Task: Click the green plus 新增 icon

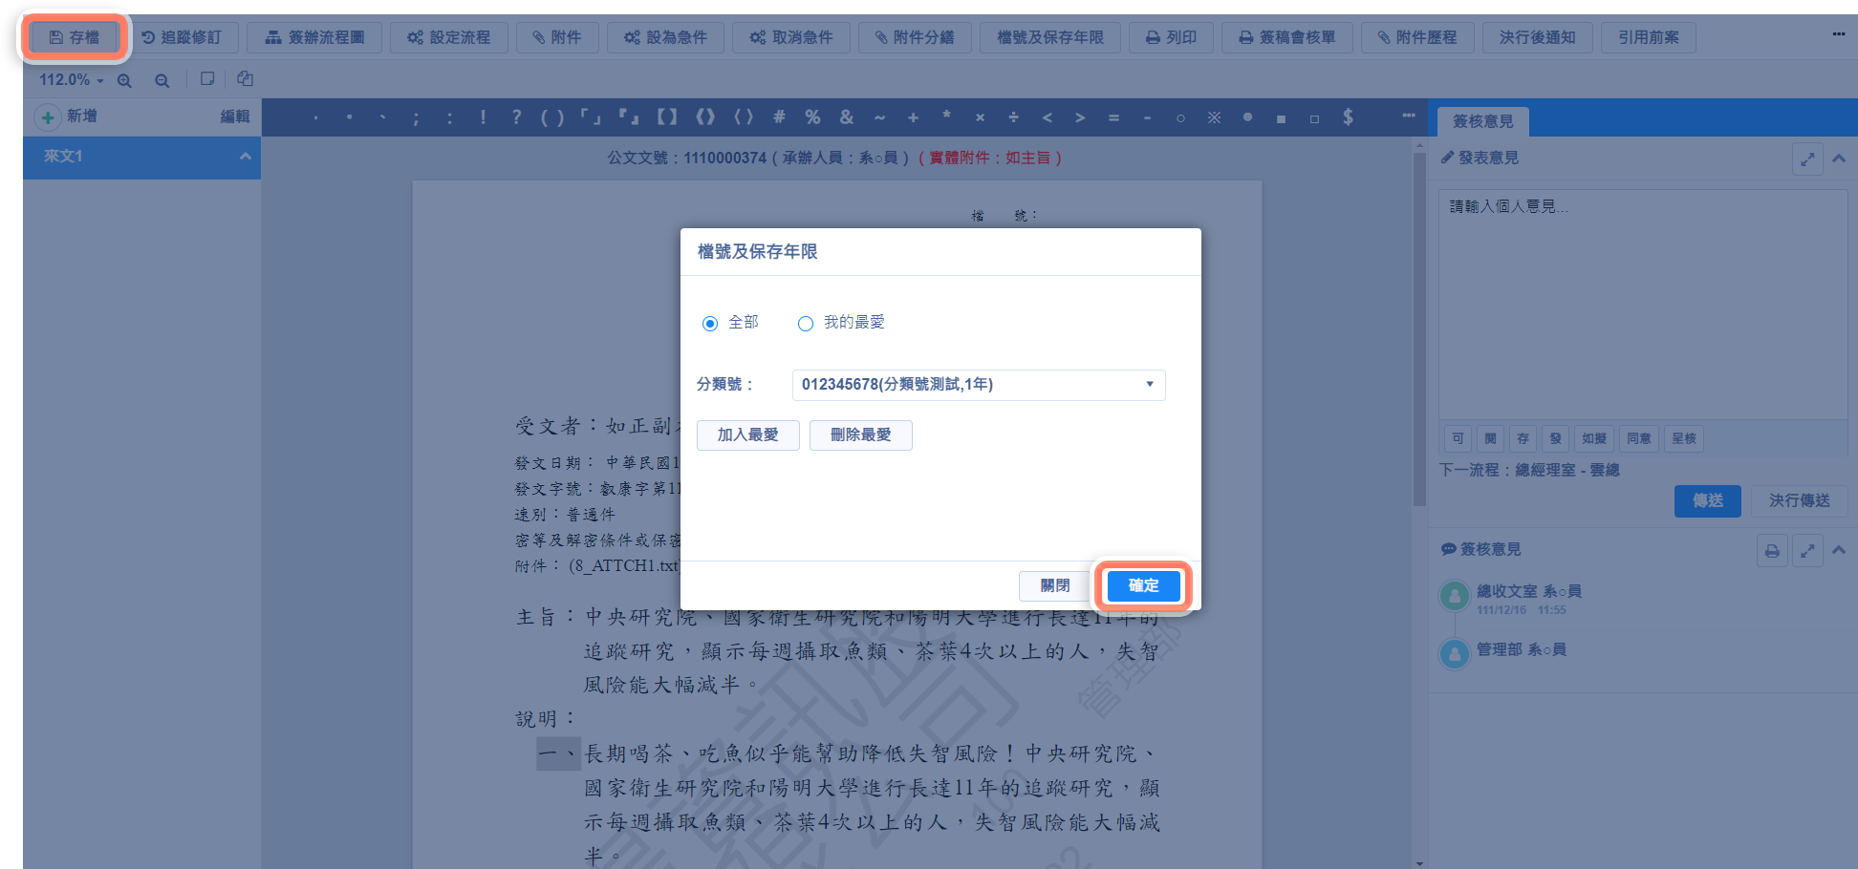Action: pos(47,117)
